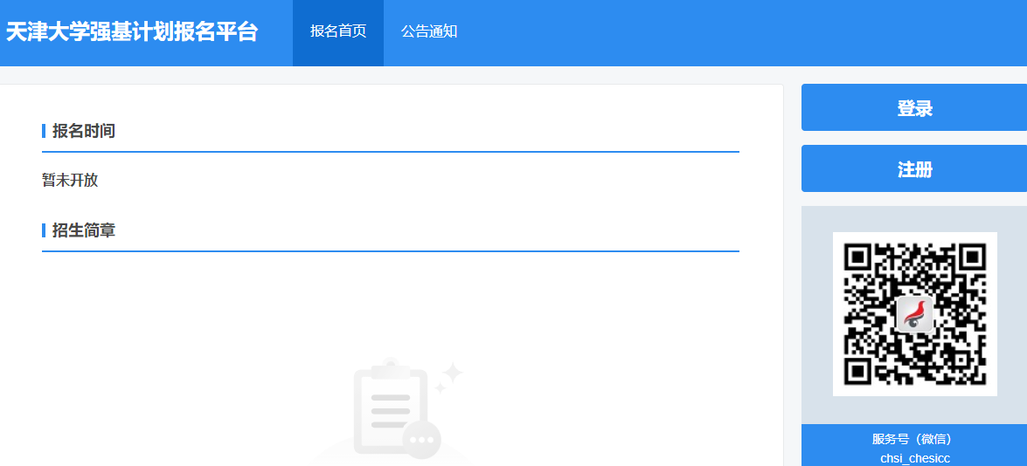Viewport: 1027px width, 466px height.
Task: Click the 暂未开放 status text
Action: coord(70,181)
